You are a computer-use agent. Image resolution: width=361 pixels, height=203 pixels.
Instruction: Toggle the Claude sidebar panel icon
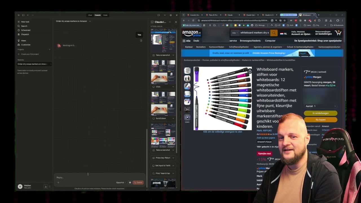23,15
